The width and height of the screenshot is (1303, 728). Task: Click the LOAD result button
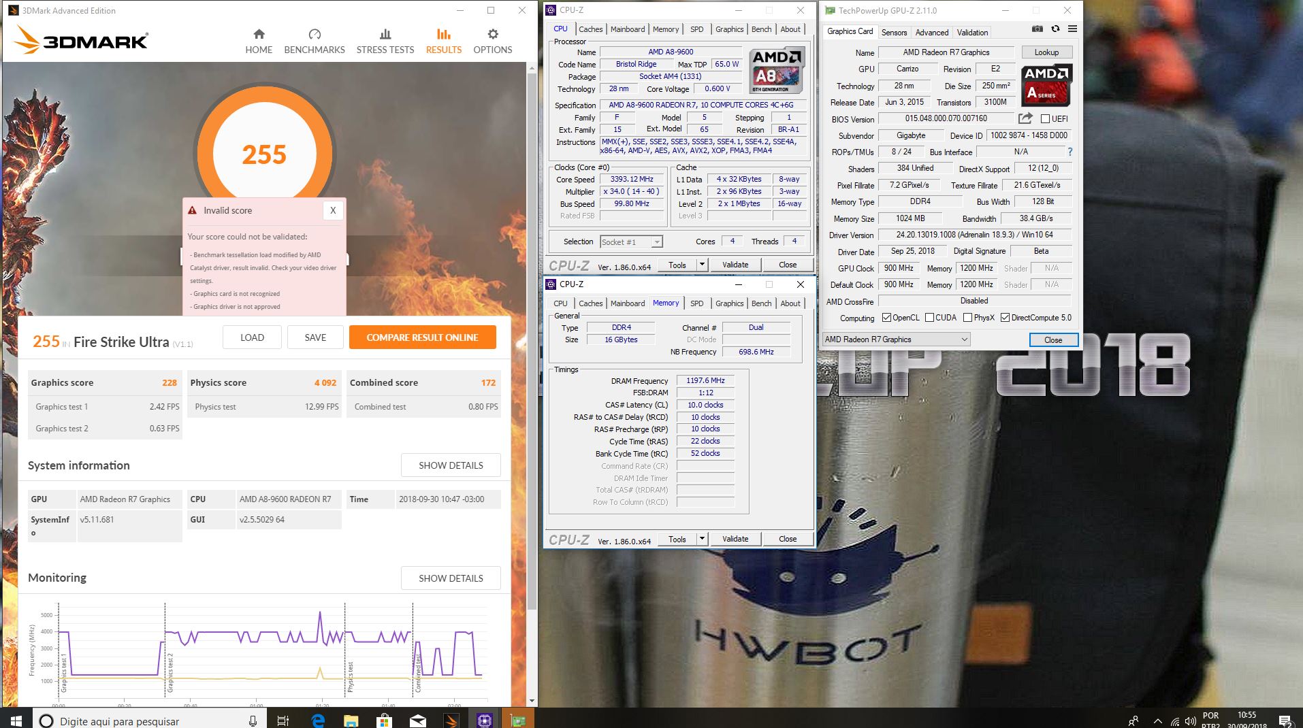[x=252, y=337]
